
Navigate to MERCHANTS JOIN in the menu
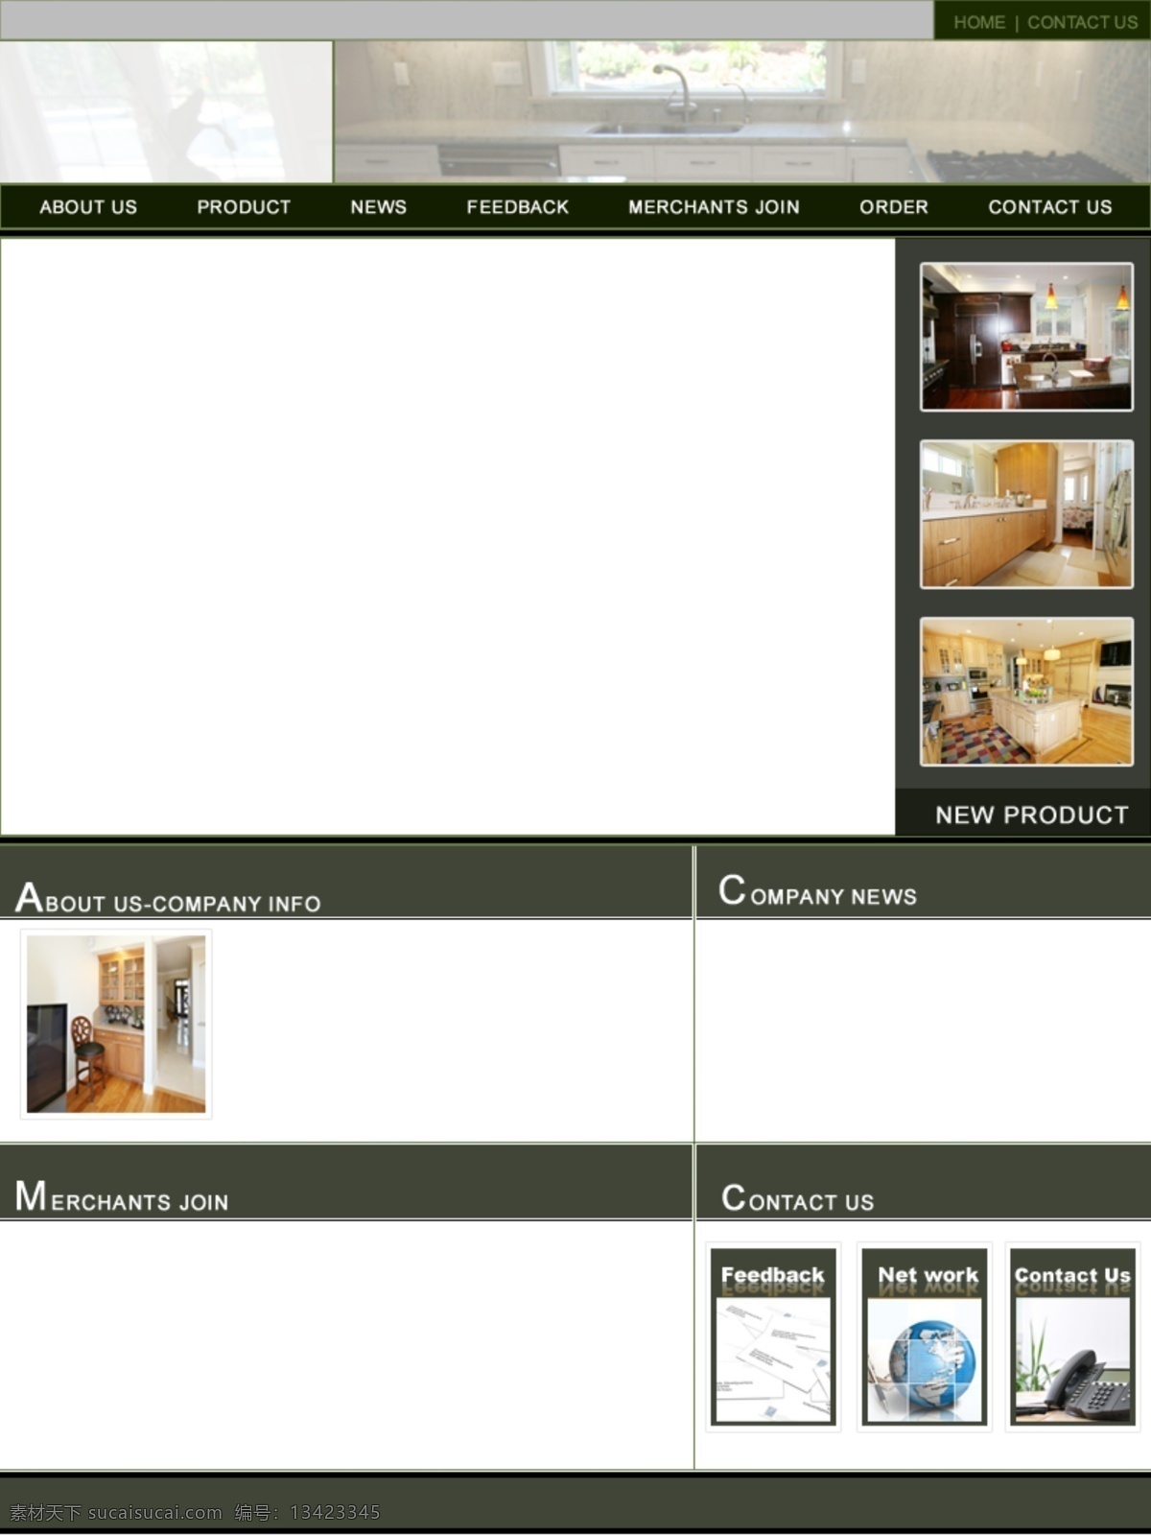(x=714, y=207)
